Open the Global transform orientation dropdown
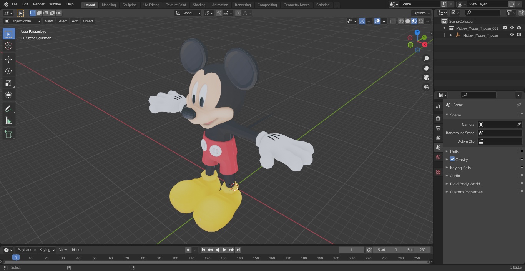 [188, 13]
